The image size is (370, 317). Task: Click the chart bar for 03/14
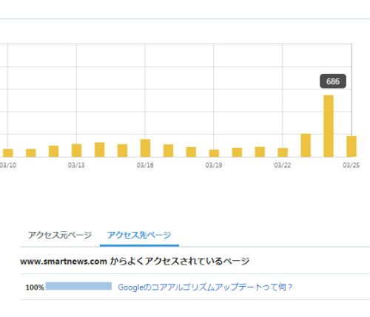tap(99, 150)
